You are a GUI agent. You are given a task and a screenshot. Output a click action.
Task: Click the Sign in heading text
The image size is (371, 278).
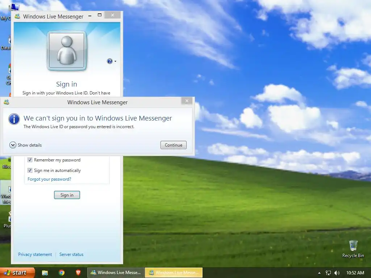(x=67, y=84)
